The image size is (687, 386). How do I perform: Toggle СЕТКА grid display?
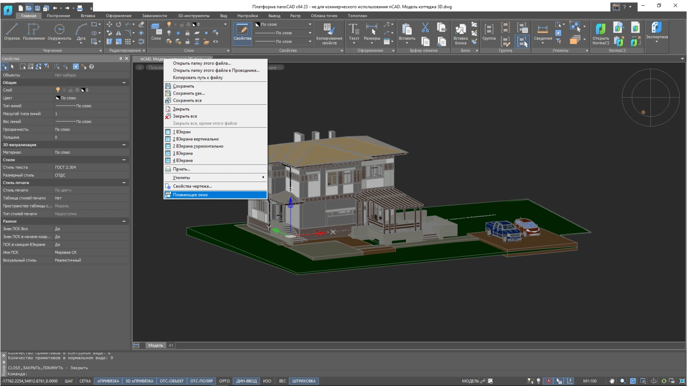(85, 381)
